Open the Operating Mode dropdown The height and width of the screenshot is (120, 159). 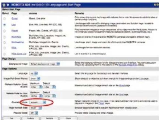(38, 102)
